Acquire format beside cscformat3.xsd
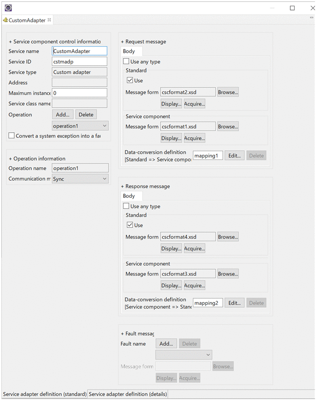The height and width of the screenshot is (400, 316). [194, 285]
